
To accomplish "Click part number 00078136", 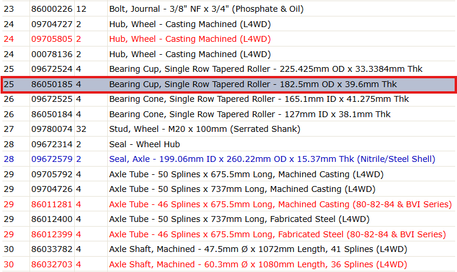I will tap(52, 54).
